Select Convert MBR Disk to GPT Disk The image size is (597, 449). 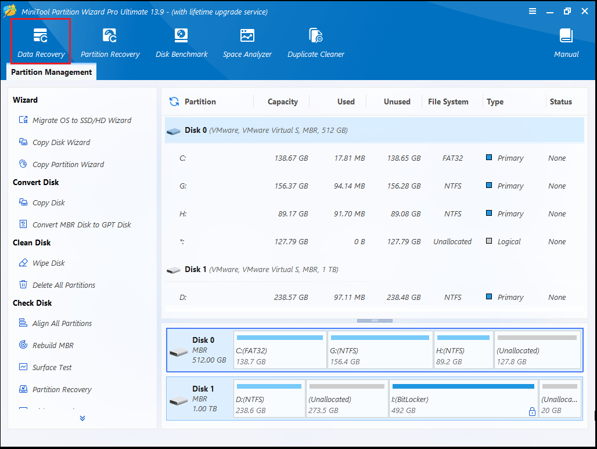(x=75, y=224)
